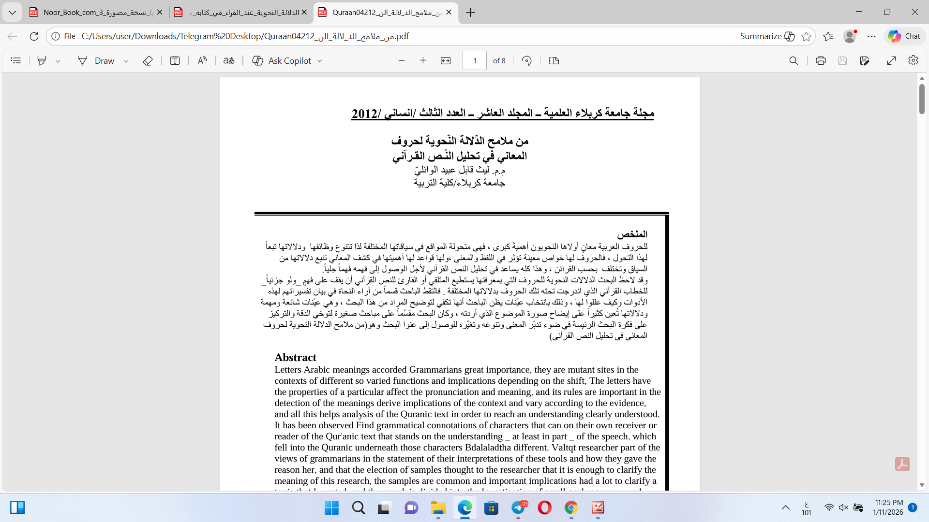This screenshot has height=522, width=929.
Task: Close the الدلالة النحوية عند الفراء tab
Action: pos(304,13)
